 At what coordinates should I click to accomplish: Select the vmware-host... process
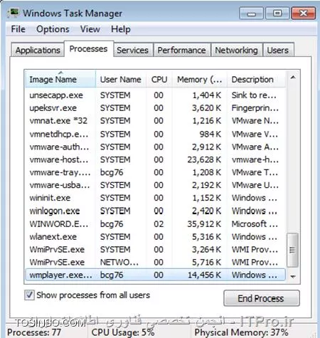[155, 160]
